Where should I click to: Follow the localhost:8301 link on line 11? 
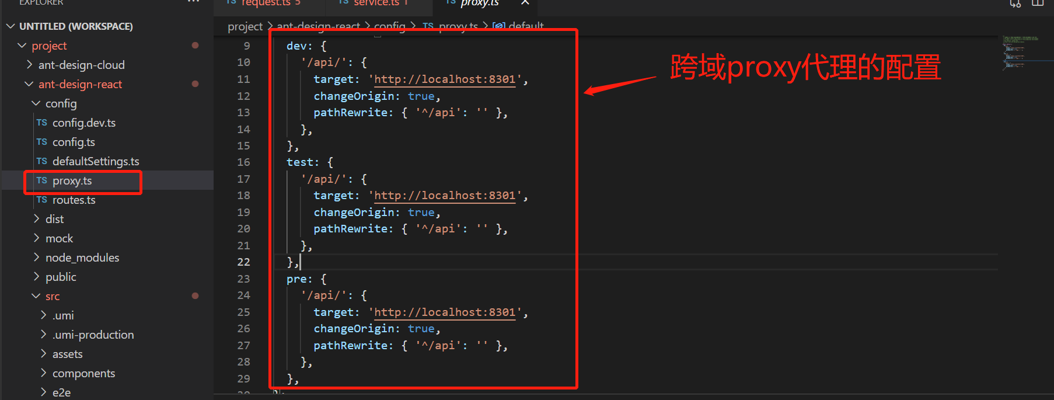[445, 79]
